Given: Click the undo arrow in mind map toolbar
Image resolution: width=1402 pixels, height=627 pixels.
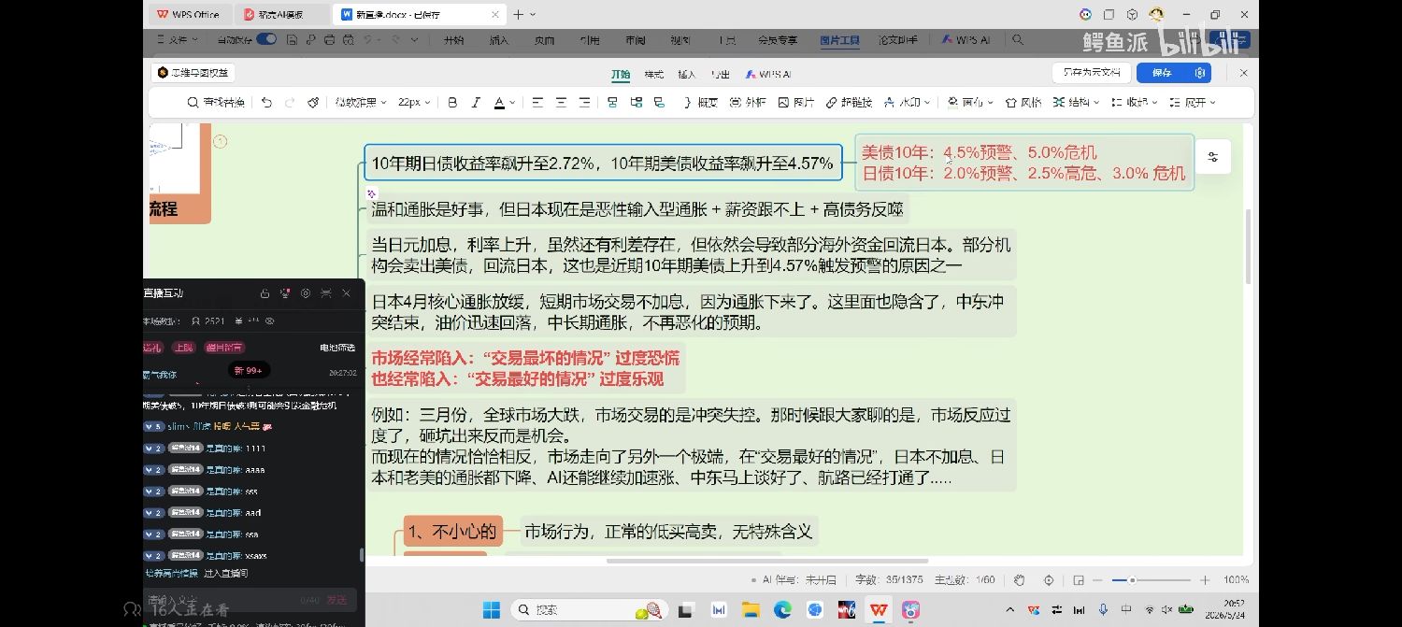Looking at the screenshot, I should coord(266,103).
